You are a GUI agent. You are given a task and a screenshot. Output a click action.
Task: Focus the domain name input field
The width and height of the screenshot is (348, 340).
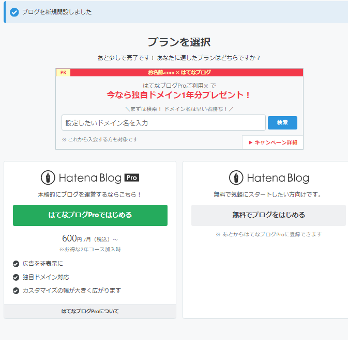pos(163,123)
